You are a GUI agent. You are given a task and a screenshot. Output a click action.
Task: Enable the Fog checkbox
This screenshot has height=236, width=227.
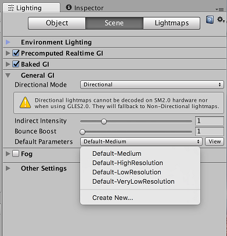(16, 154)
